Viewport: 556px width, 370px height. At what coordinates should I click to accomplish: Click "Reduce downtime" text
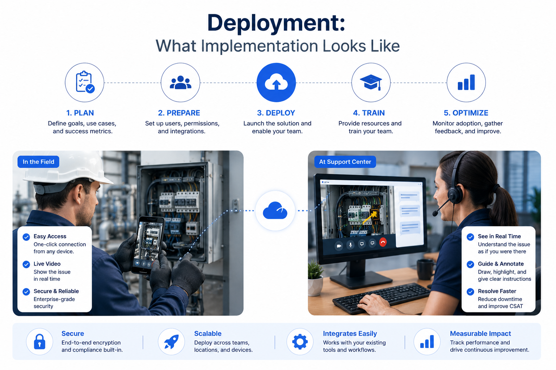500,299
